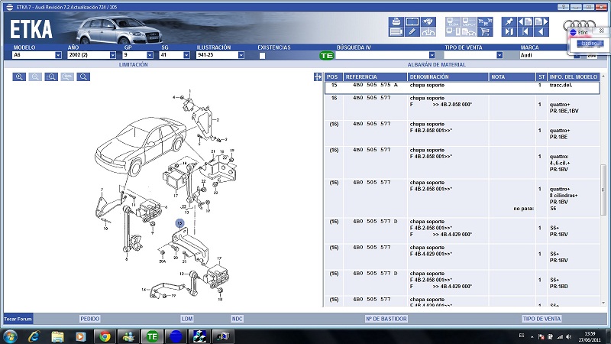This screenshot has width=611, height=344.
Task: Open the LDM bottom bar tab
Action: click(x=187, y=318)
